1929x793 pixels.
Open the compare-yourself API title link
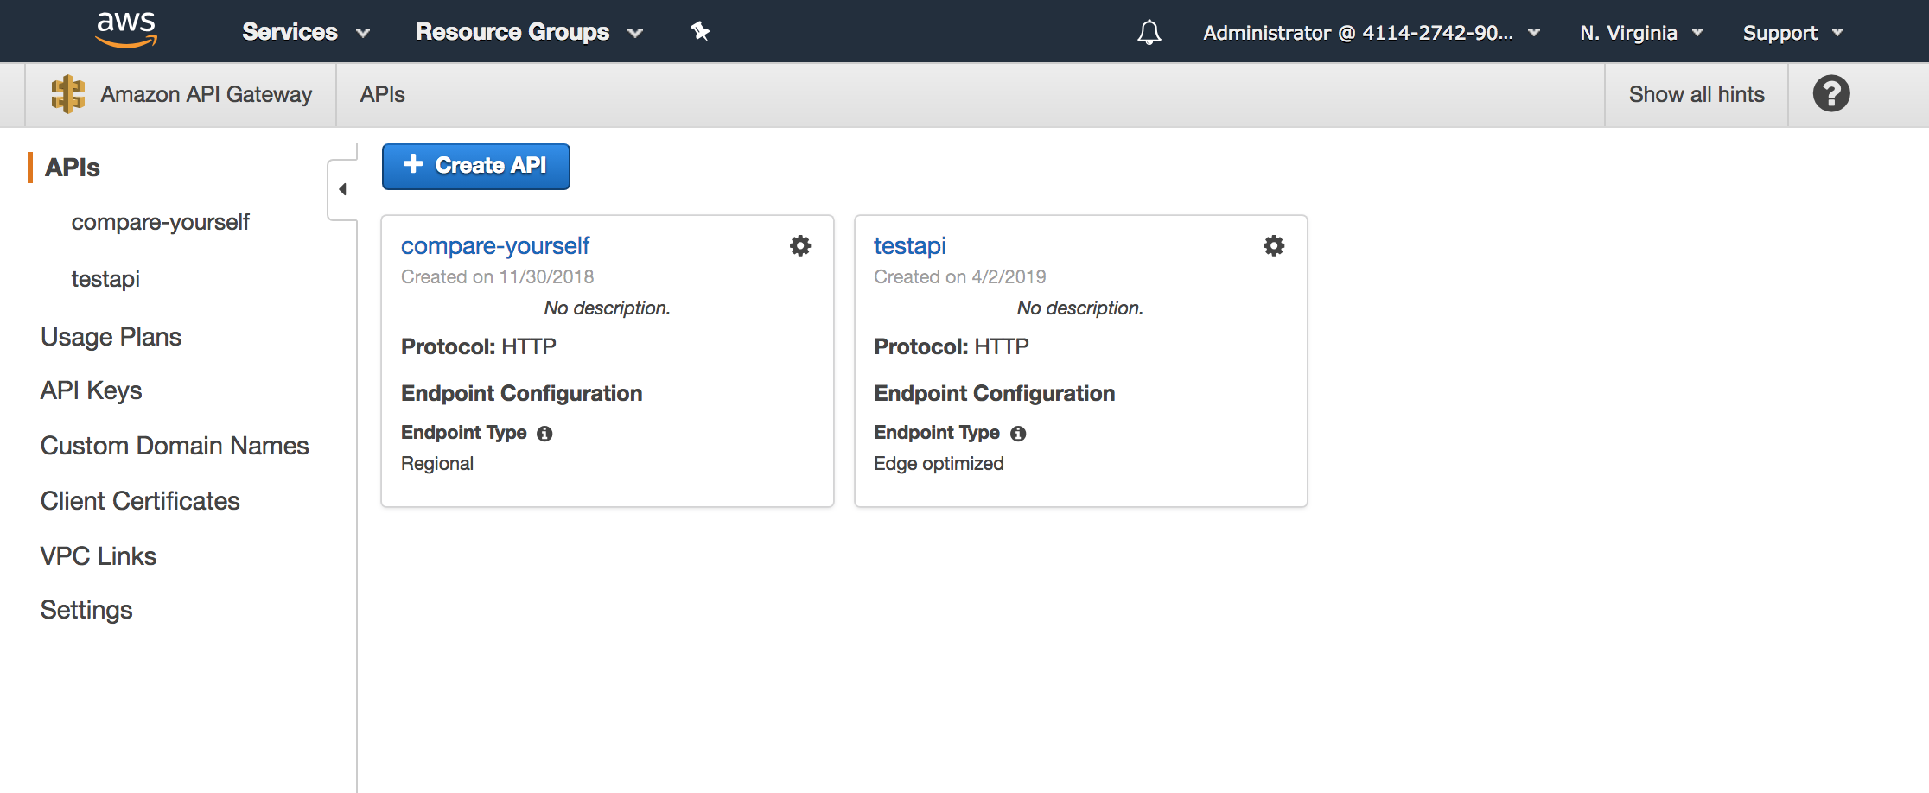[x=495, y=246]
